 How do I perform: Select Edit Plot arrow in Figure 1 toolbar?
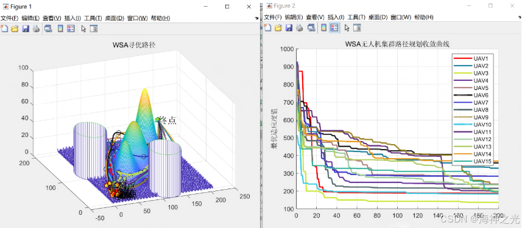point(83,29)
